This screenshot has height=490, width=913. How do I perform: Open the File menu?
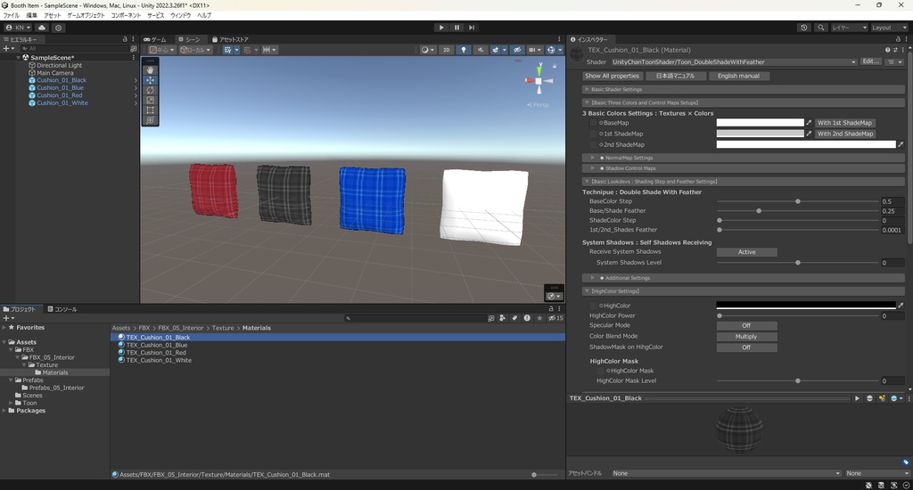click(11, 15)
